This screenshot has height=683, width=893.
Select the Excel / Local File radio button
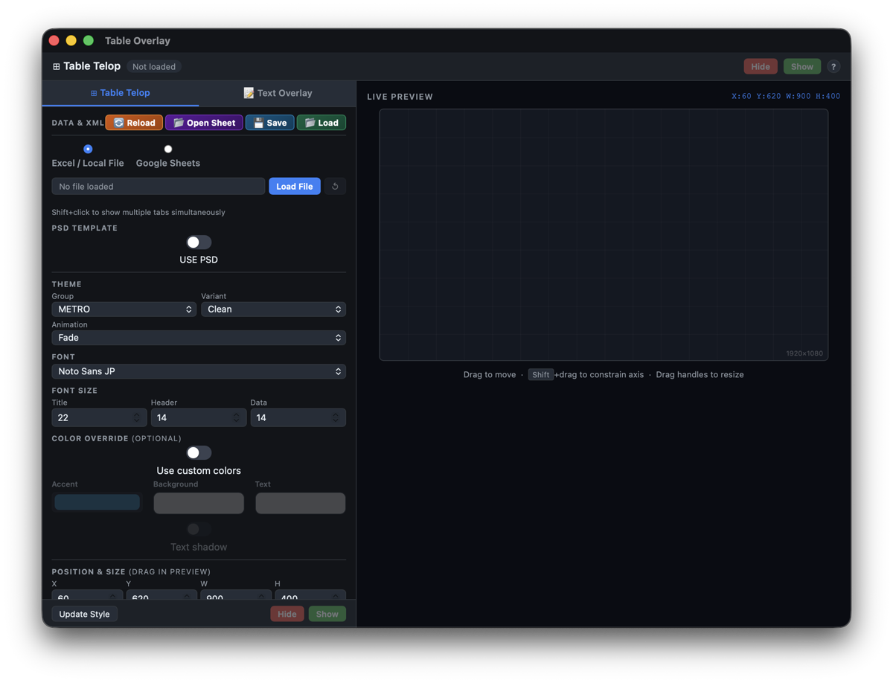[88, 149]
